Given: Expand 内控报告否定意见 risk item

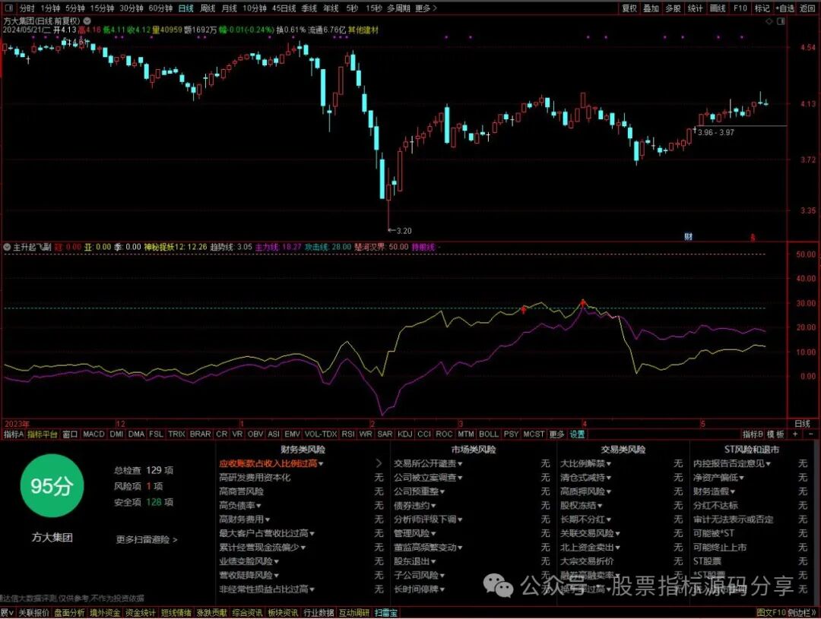Looking at the screenshot, I should coord(732,463).
